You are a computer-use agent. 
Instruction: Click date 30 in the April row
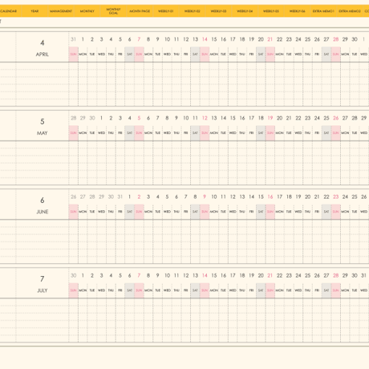pyautogui.click(x=355, y=39)
